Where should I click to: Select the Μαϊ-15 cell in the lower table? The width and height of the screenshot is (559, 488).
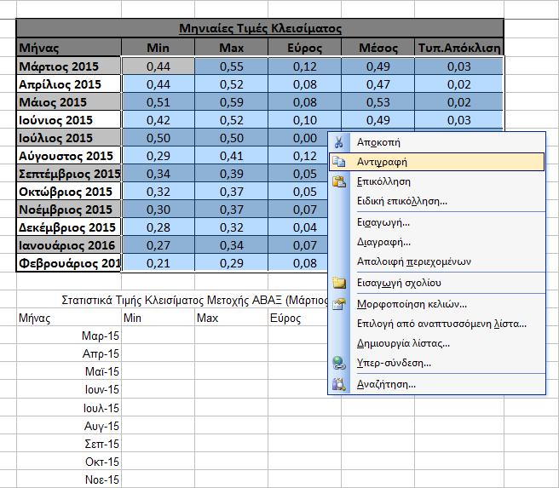[69, 371]
